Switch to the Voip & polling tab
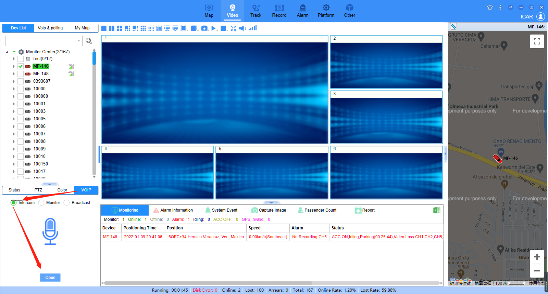548x294 pixels. (50, 28)
